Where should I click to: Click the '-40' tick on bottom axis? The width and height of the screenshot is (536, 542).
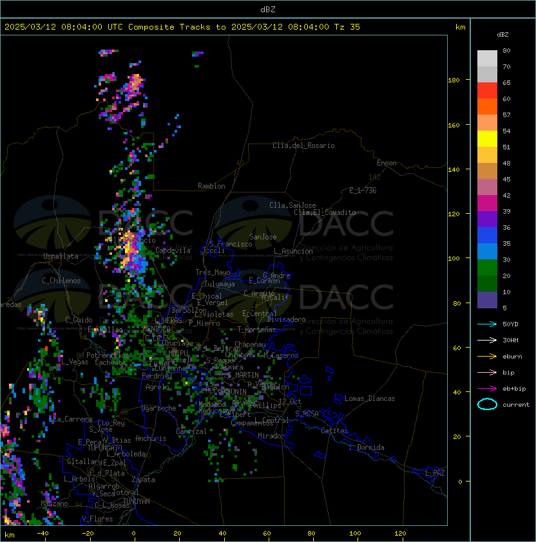[43, 533]
